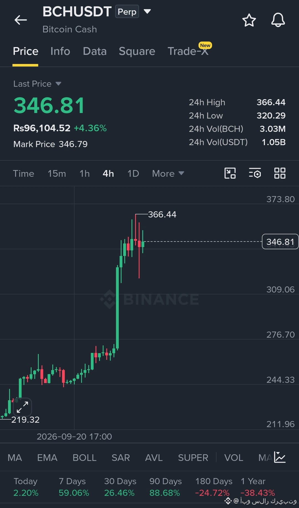Expand the BCHUSDT Perp pair dropdown arrow
299x508 pixels.
147,12
